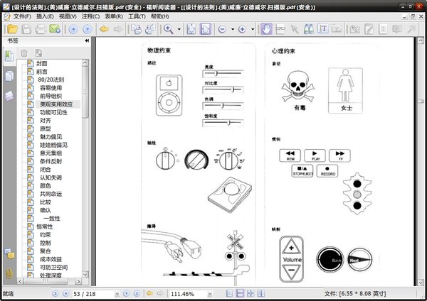Expand the magnifier zoom tool dropdown arrow
This screenshot has height=301, width=427.
coord(179,29)
